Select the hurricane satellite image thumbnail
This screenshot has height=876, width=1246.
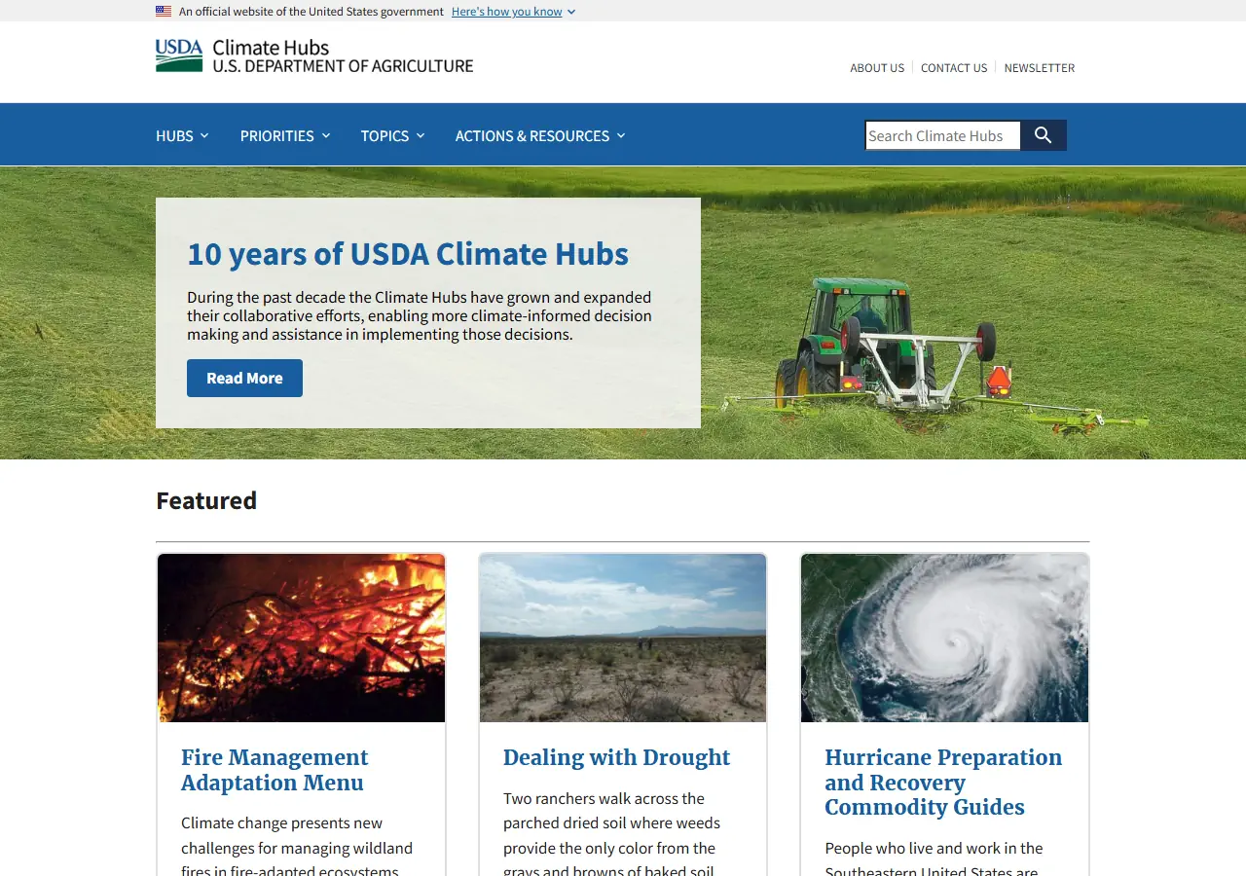click(x=944, y=638)
